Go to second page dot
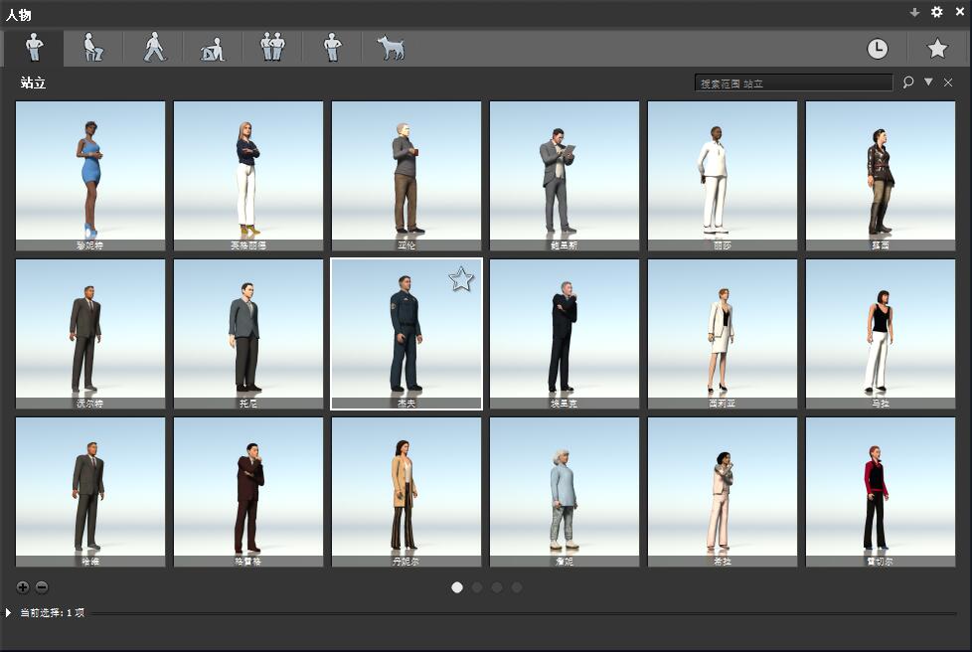This screenshot has width=972, height=652. [477, 587]
